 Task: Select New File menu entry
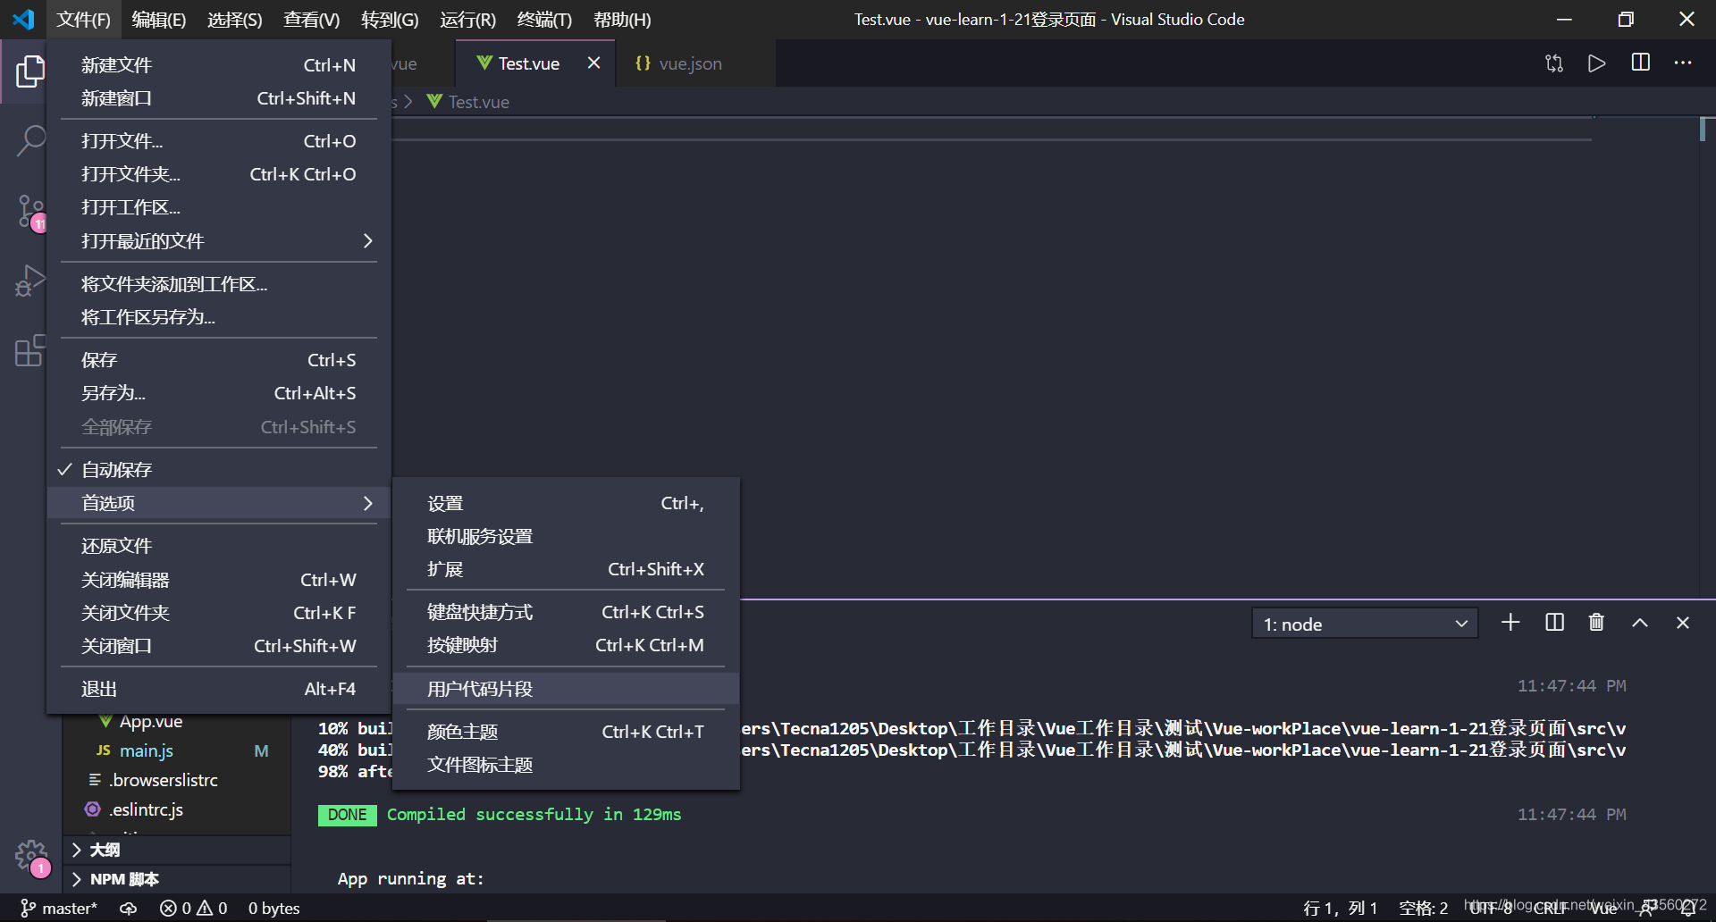(219, 65)
